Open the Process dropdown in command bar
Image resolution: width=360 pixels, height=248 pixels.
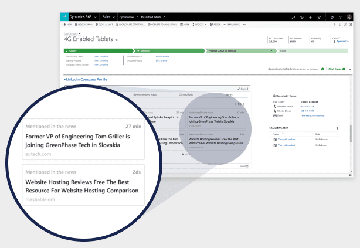point(199,25)
